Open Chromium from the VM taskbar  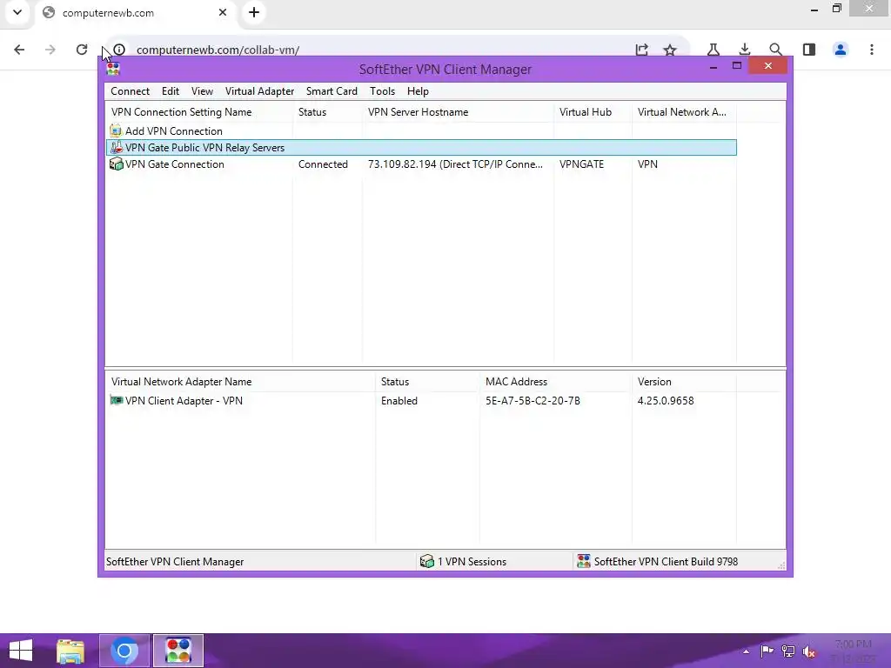tap(124, 651)
